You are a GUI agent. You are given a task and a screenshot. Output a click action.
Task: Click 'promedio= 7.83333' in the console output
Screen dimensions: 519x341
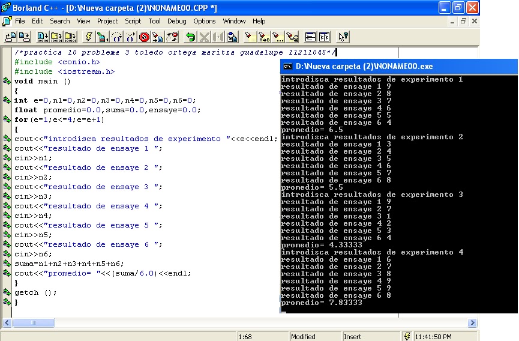point(322,303)
